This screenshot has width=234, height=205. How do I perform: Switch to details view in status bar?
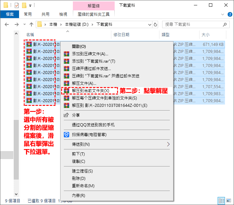221,201
